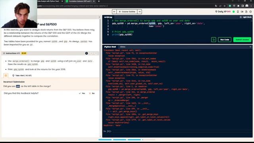
Task: Switch to the IPython Shell tab
Action: tap(110, 47)
